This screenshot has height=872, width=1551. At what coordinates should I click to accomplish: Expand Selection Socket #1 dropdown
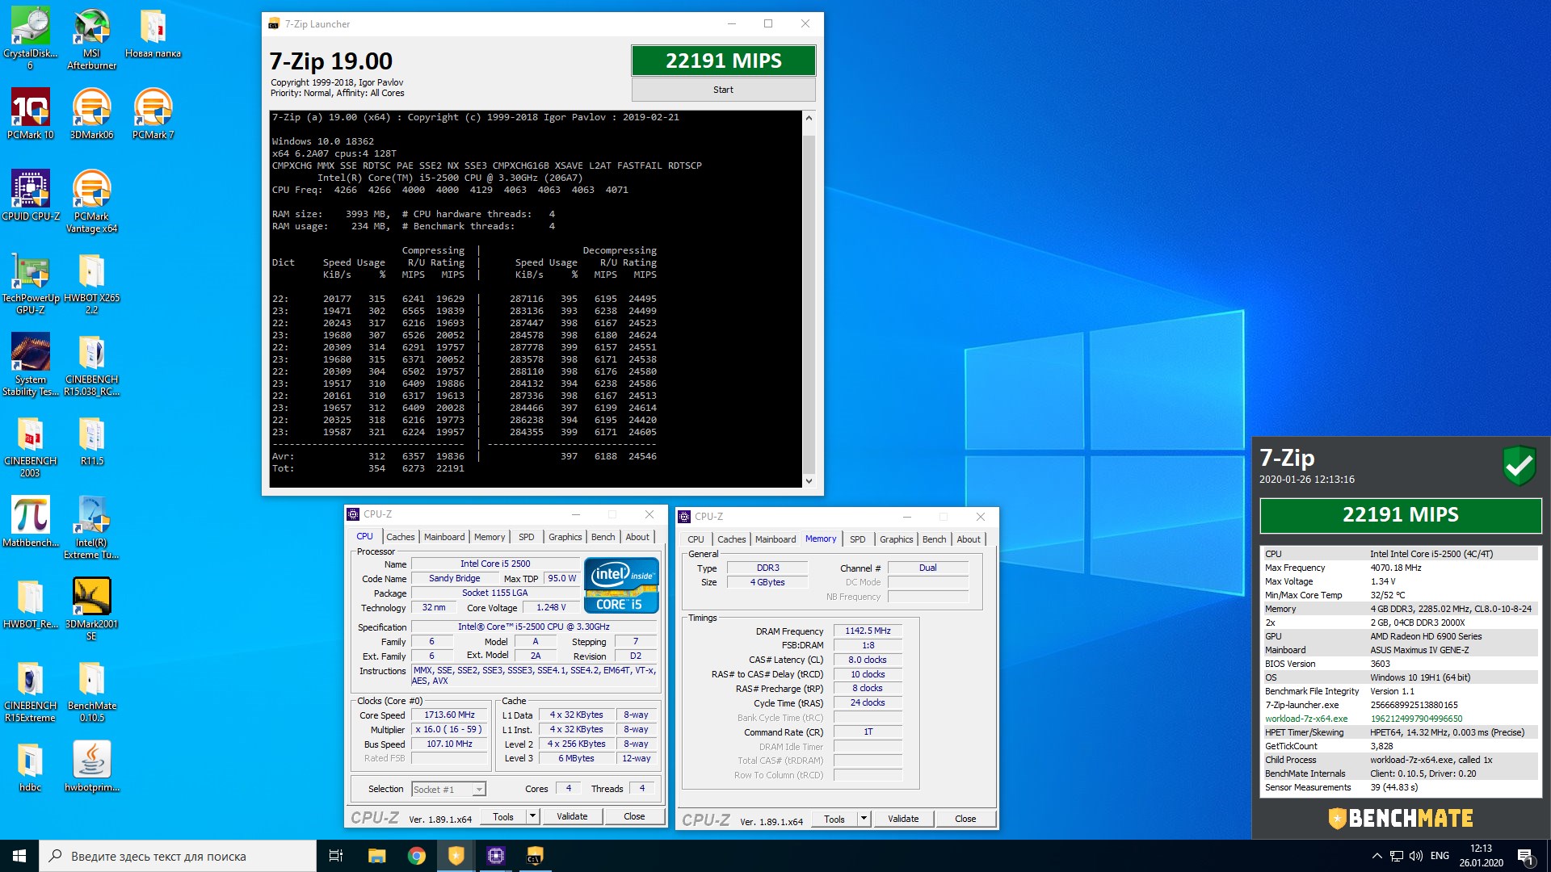pyautogui.click(x=479, y=790)
